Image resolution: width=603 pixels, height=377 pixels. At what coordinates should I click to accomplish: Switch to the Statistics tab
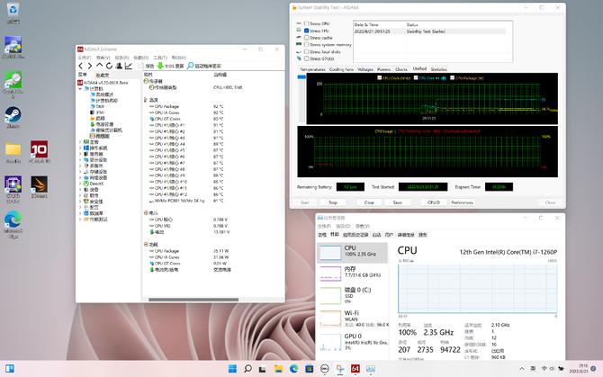(438, 68)
